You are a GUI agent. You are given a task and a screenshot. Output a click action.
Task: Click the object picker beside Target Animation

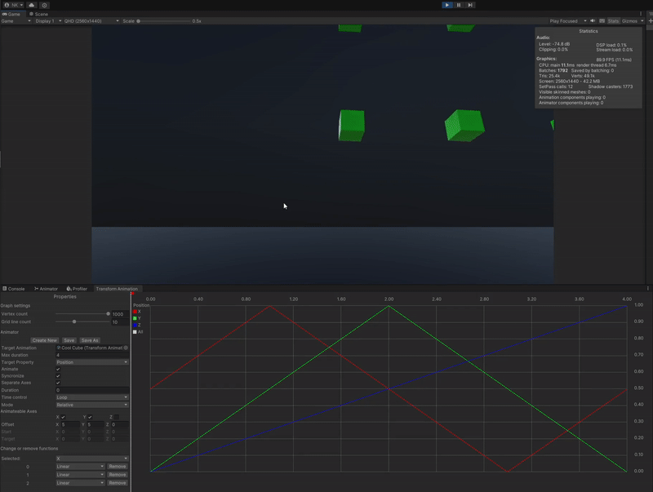pos(126,348)
